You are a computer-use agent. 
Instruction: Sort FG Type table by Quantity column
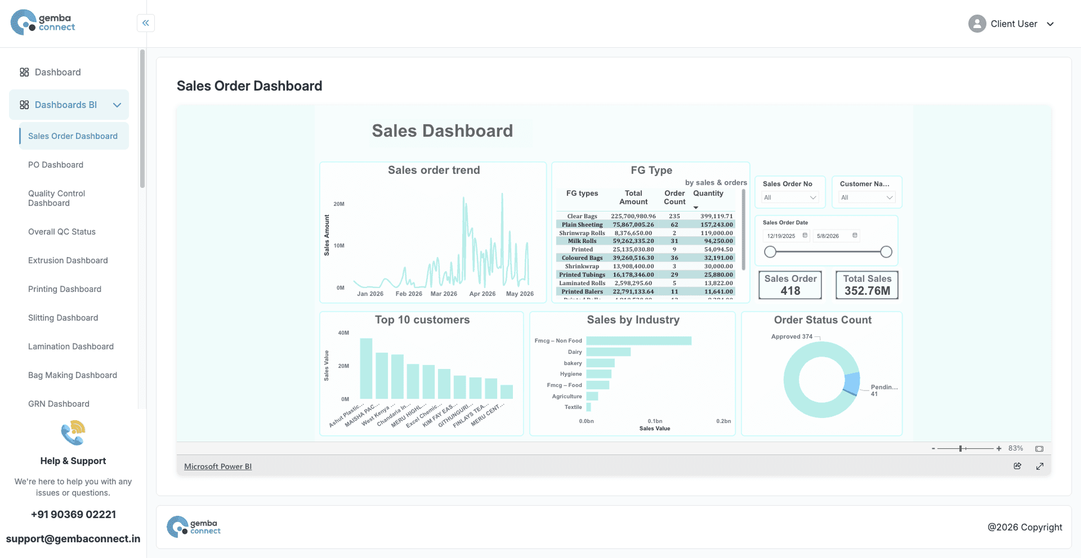tap(708, 193)
